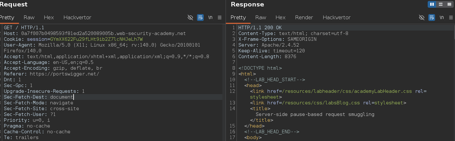The width and height of the screenshot is (455, 141).
Task: Select side-by-side layout icon
Action: tap(432, 4)
